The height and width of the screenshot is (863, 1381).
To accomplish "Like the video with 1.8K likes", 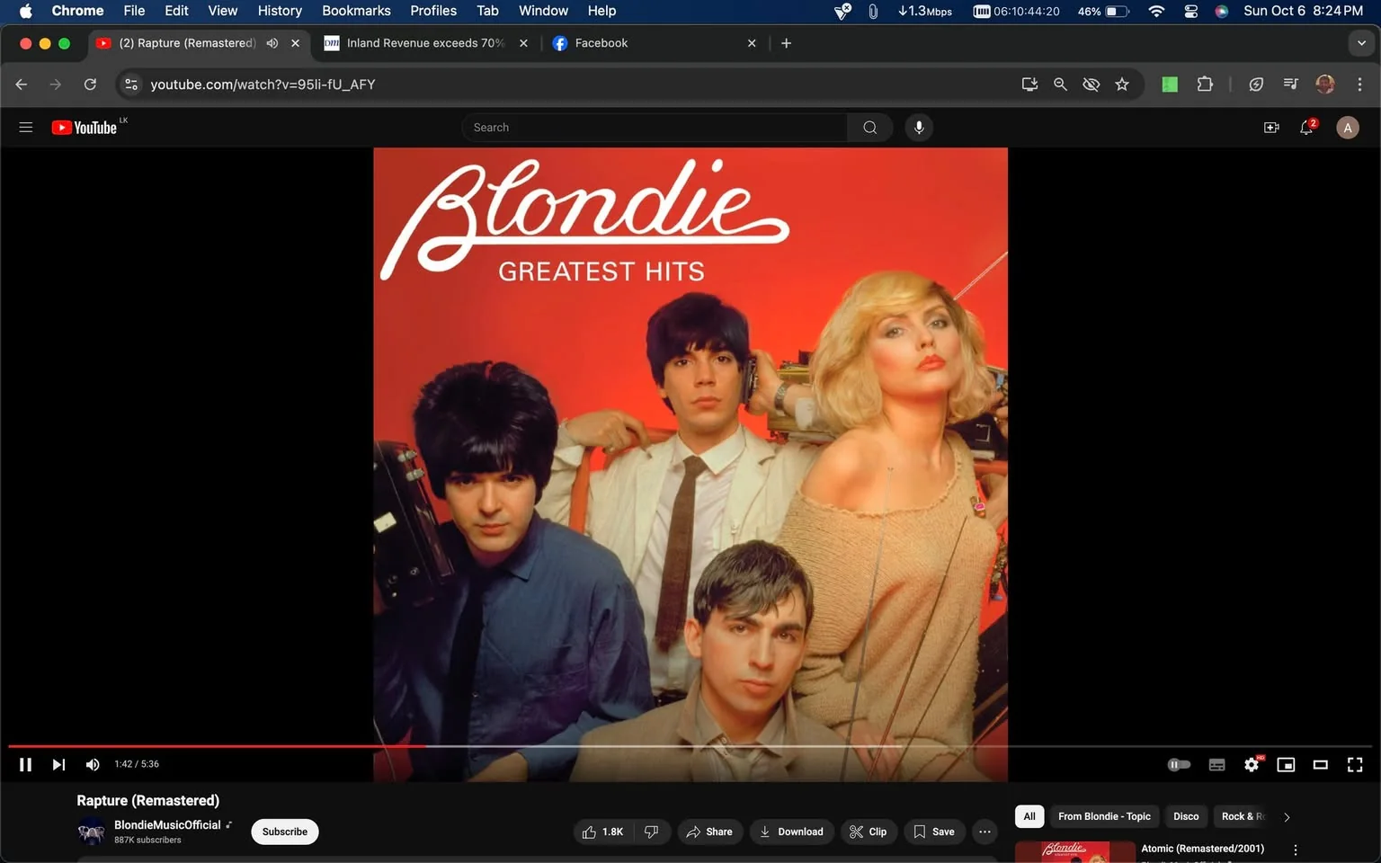I will (603, 832).
